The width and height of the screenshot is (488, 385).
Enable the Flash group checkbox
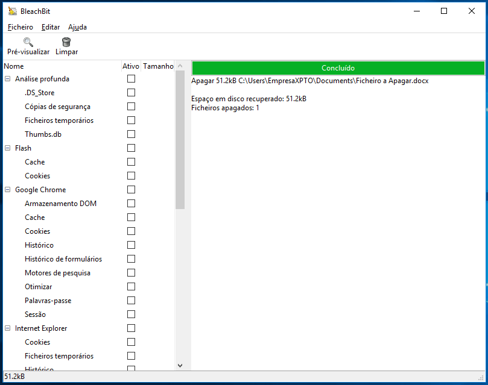(131, 148)
